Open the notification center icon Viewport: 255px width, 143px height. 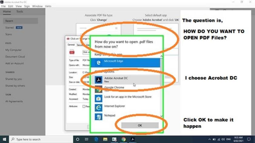point(249,139)
